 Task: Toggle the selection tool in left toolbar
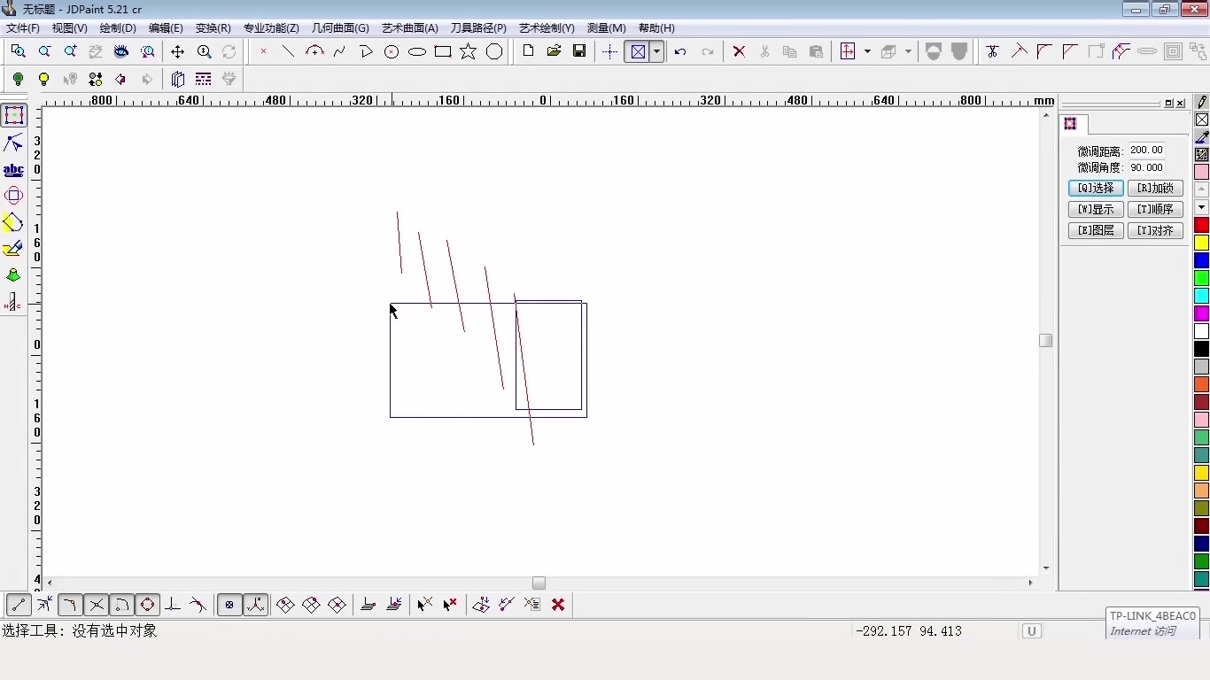tap(13, 115)
